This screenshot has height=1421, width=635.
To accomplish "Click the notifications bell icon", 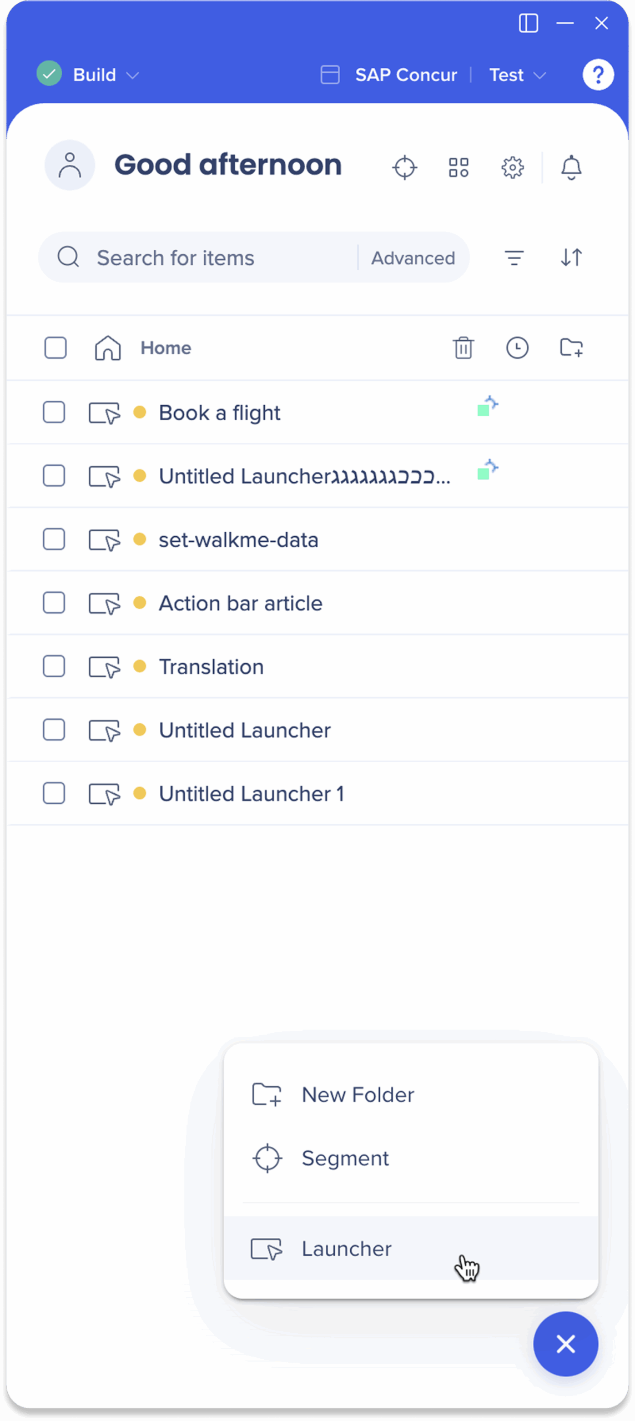I will coord(571,167).
